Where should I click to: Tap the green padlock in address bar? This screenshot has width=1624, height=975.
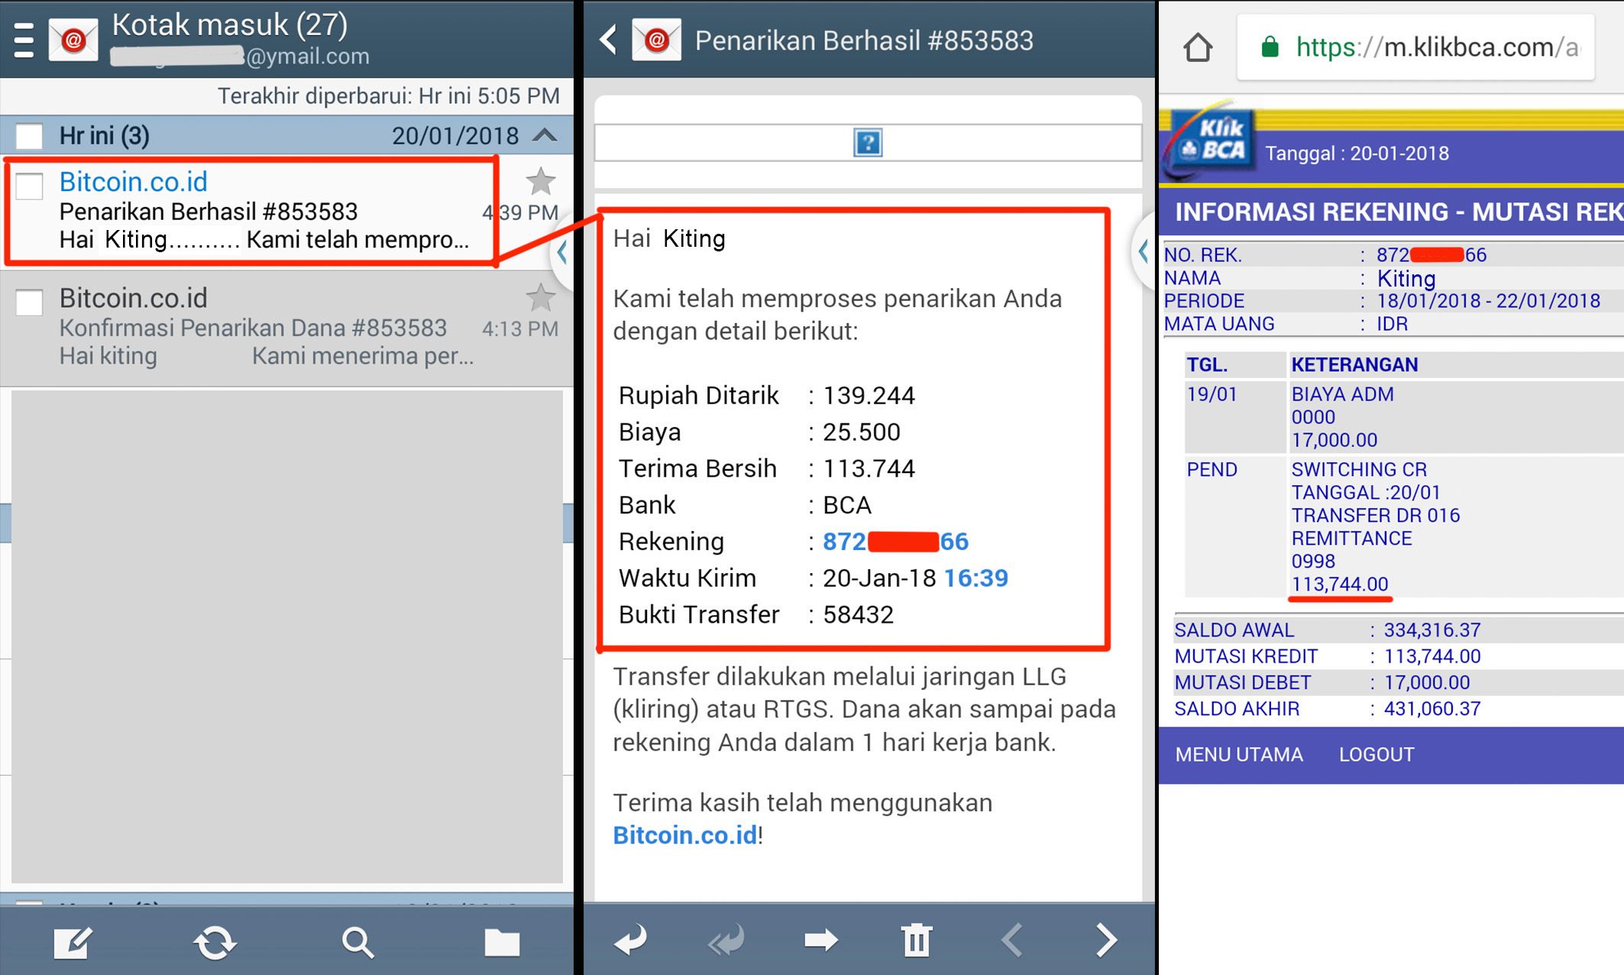tap(1270, 47)
